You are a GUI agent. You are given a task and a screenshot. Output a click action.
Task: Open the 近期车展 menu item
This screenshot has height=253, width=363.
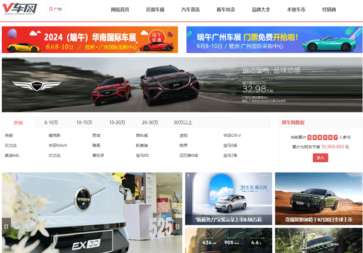[155, 10]
